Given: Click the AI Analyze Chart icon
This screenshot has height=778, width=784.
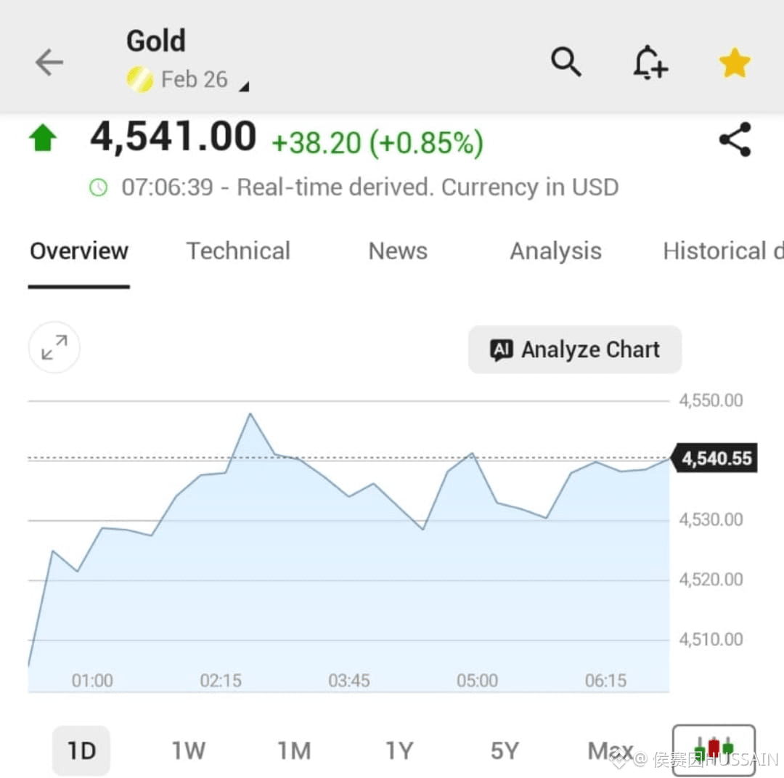Looking at the screenshot, I should (x=501, y=349).
